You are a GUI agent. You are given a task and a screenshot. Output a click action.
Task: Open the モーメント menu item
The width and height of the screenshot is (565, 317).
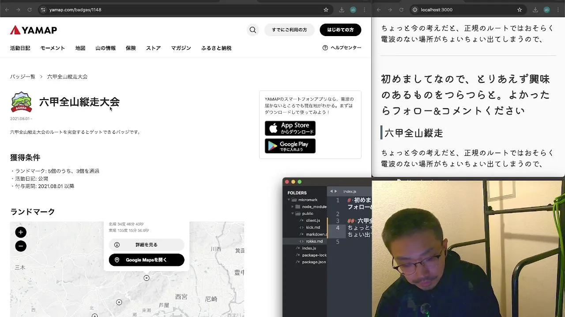pos(53,48)
